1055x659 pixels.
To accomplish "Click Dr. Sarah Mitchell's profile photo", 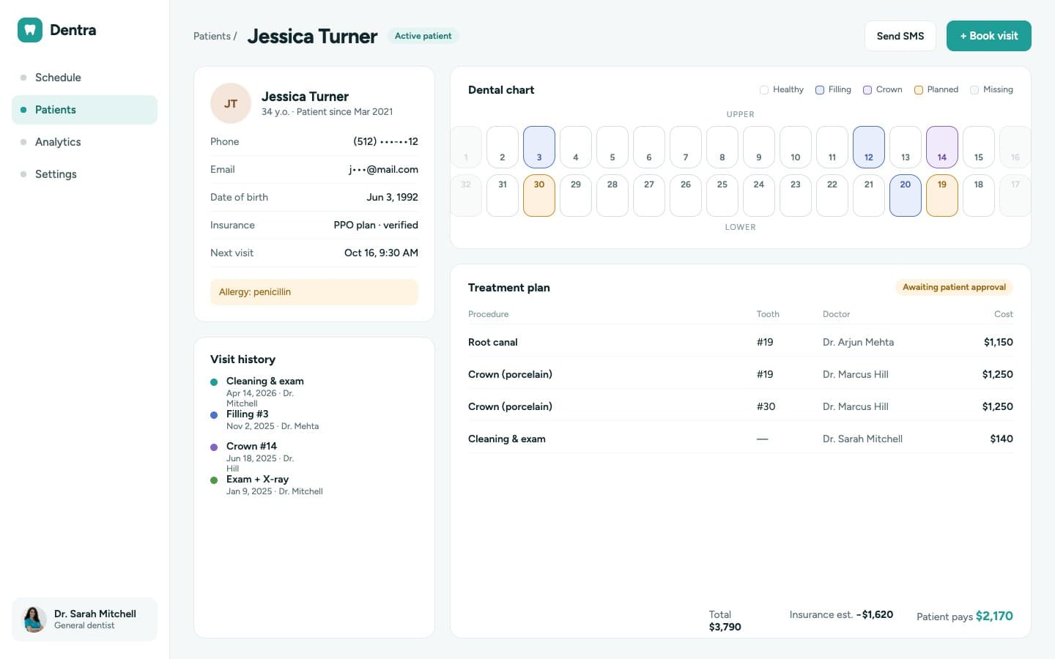I will pyautogui.click(x=34, y=619).
